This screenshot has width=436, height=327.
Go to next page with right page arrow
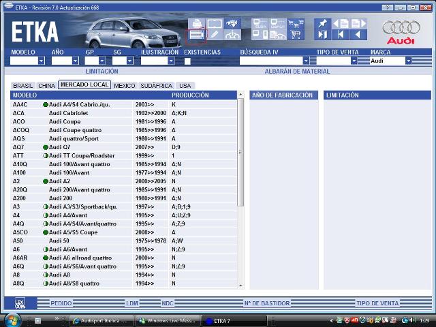click(x=358, y=23)
